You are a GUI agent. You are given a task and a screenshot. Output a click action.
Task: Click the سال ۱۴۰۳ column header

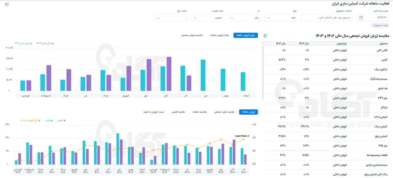coord(304,43)
